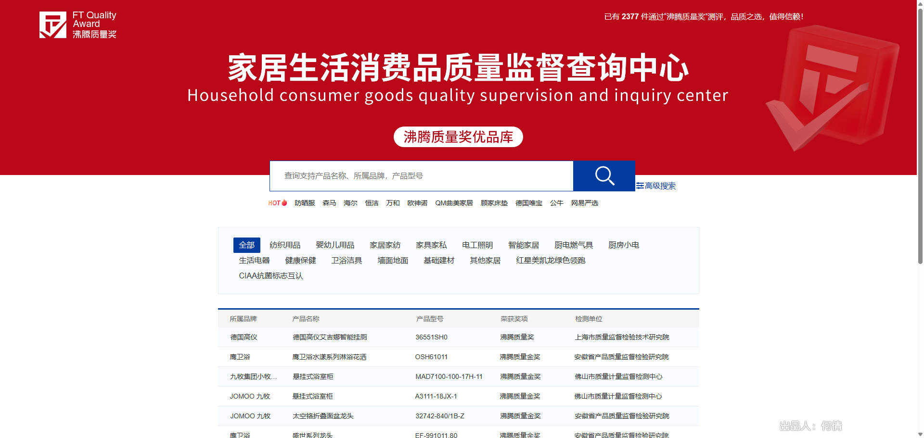Click the magnifier search button

[604, 176]
